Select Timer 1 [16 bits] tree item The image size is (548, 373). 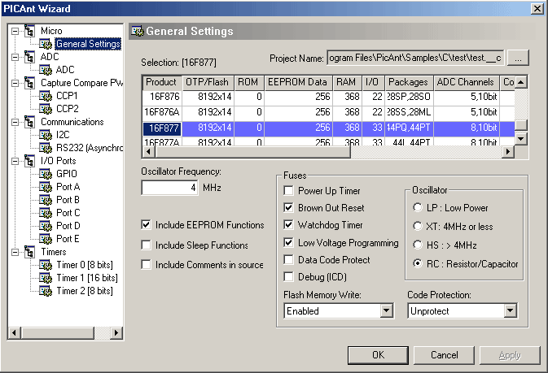point(87,278)
